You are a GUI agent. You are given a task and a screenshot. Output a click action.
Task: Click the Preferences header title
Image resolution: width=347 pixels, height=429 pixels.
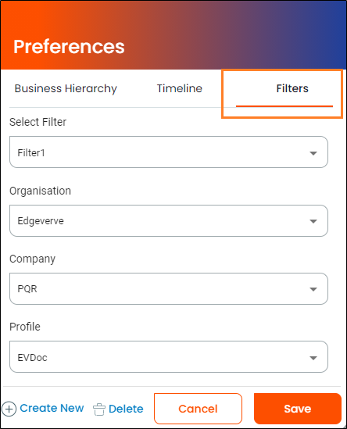coord(69,47)
